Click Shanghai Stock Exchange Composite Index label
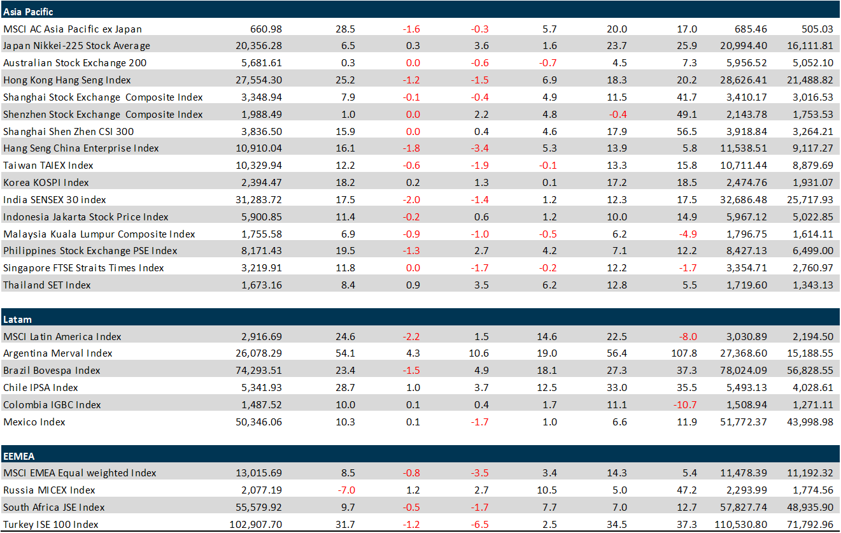The width and height of the screenshot is (841, 533). click(103, 97)
